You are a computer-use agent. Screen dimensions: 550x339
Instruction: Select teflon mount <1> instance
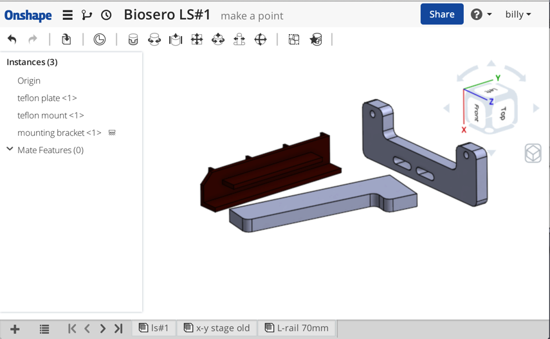pyautogui.click(x=51, y=115)
